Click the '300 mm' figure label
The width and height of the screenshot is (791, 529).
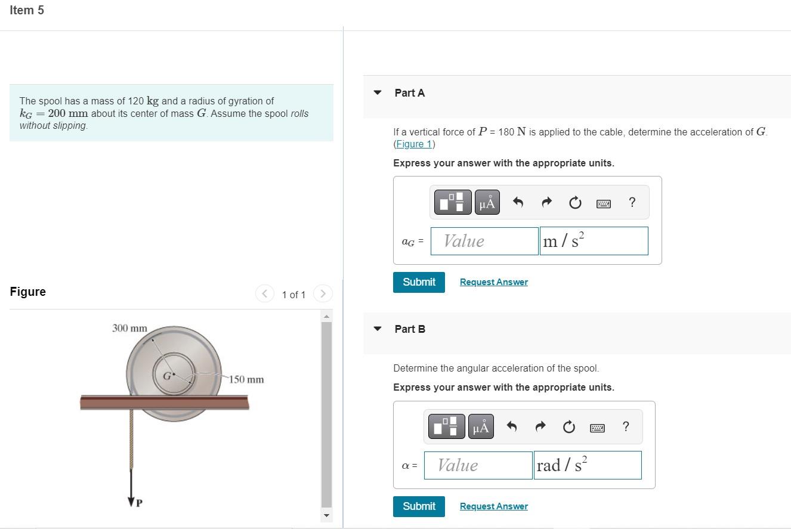(129, 328)
